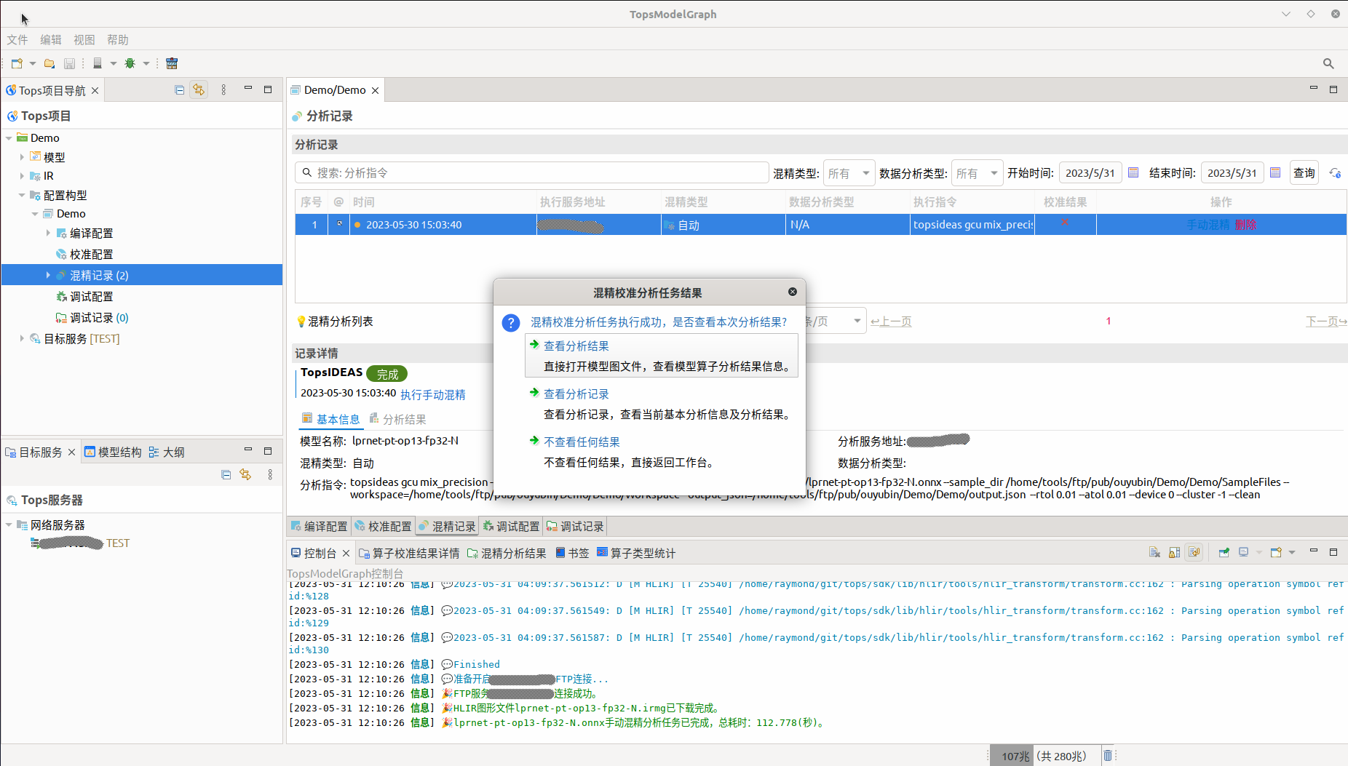The height and width of the screenshot is (766, 1348).
Task: Click the clear console icon
Action: pyautogui.click(x=1154, y=553)
